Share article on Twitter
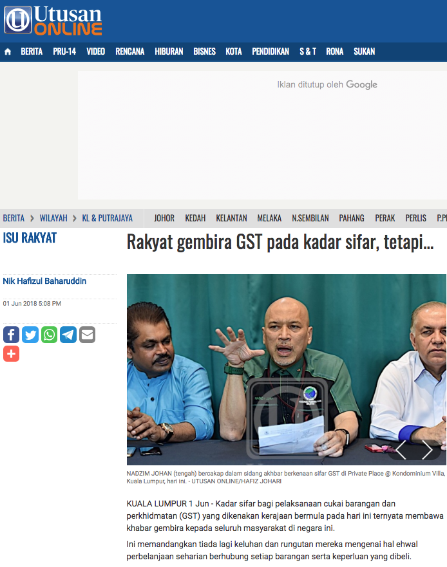 [x=30, y=335]
